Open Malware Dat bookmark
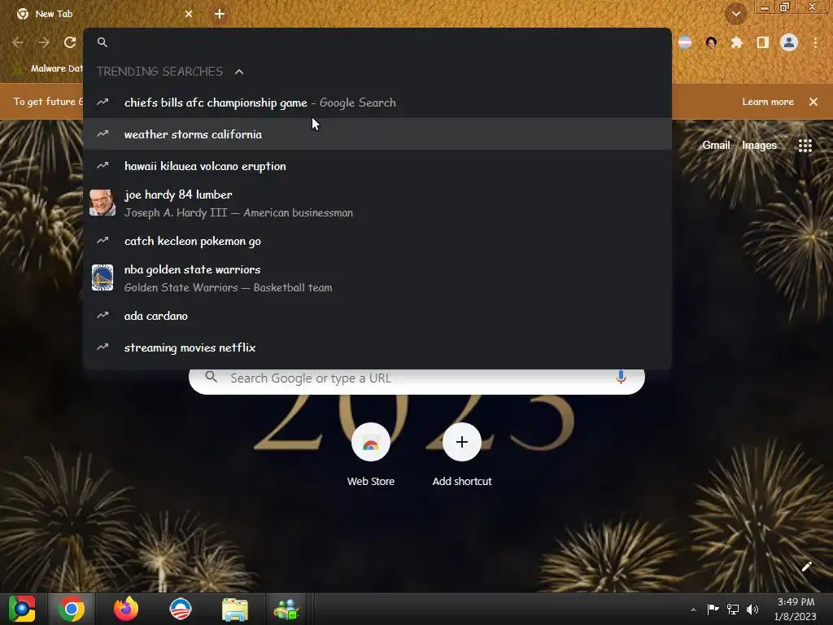The height and width of the screenshot is (625, 833). pos(48,68)
